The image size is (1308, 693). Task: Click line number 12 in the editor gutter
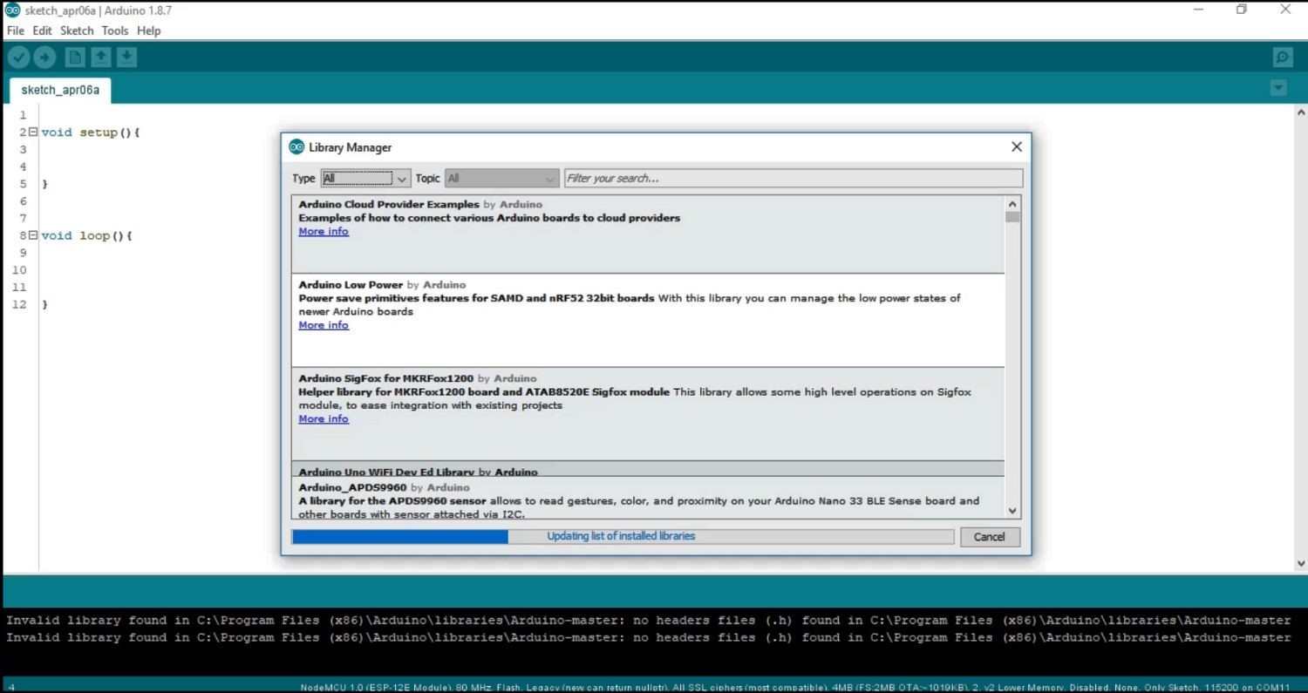click(19, 304)
